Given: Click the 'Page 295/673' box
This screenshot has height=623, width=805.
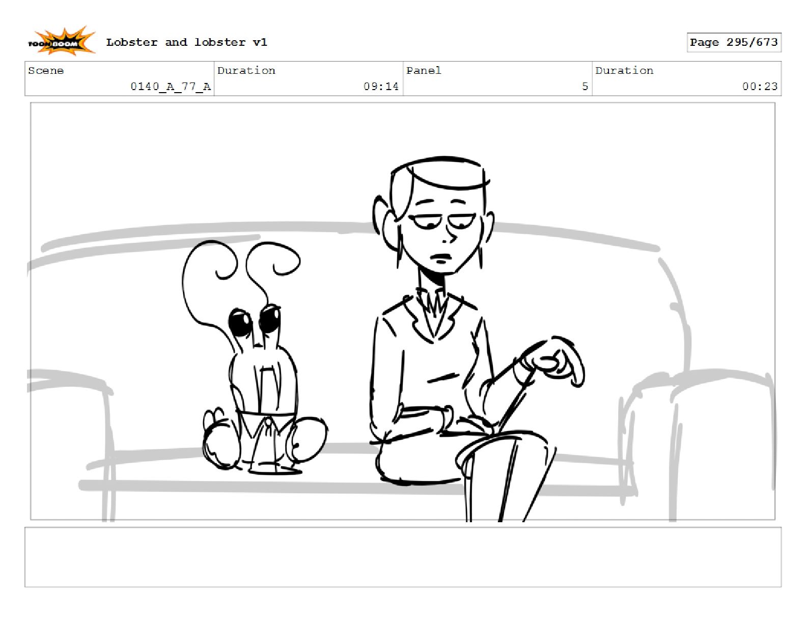Looking at the screenshot, I should pos(734,42).
